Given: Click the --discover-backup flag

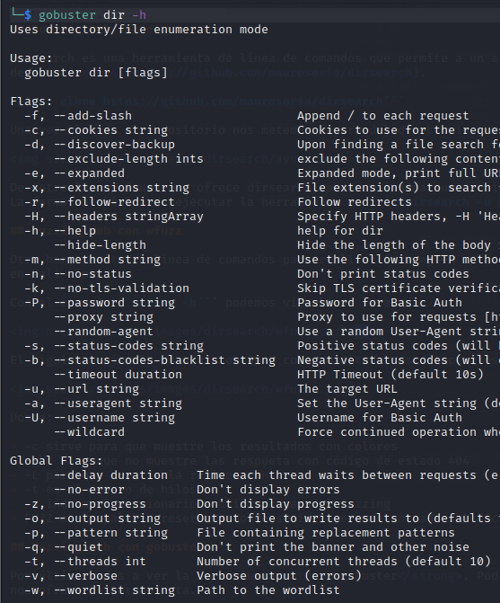Looking at the screenshot, I should 114,145.
